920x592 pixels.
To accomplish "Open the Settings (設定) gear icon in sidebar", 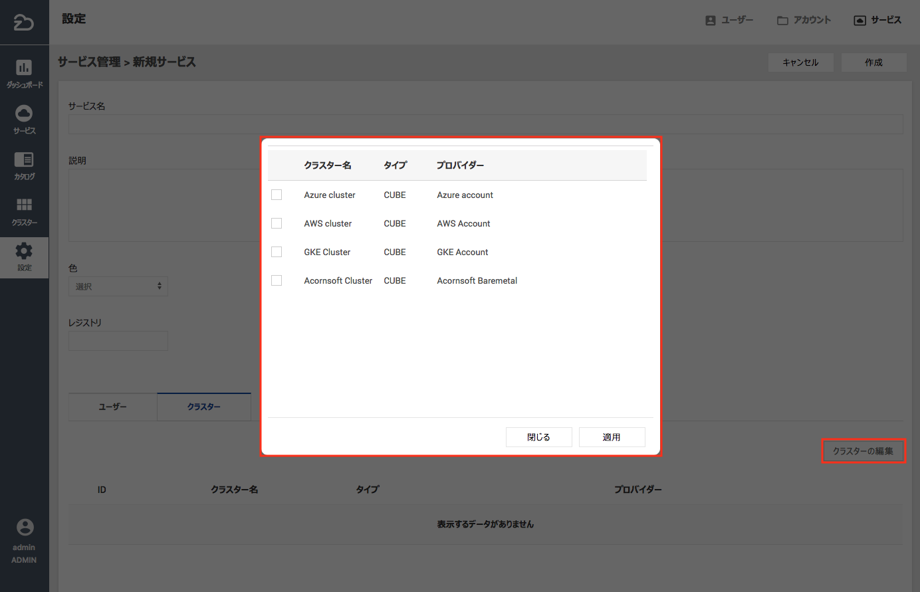I will tap(24, 250).
